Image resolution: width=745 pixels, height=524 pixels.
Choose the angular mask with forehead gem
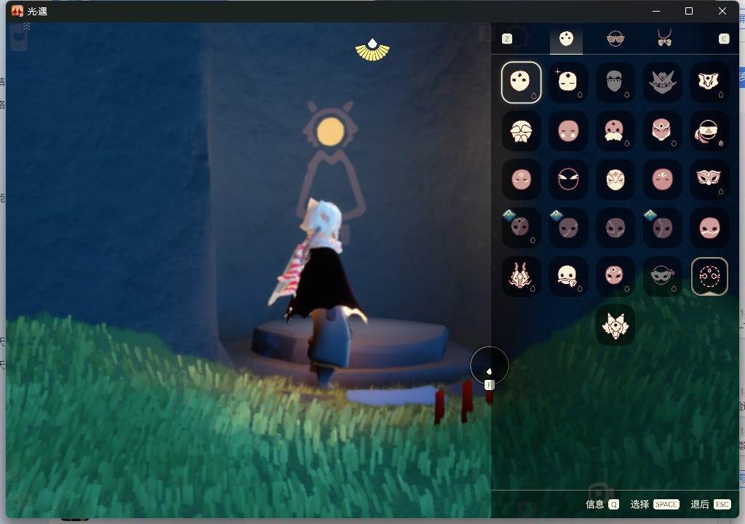point(662,131)
